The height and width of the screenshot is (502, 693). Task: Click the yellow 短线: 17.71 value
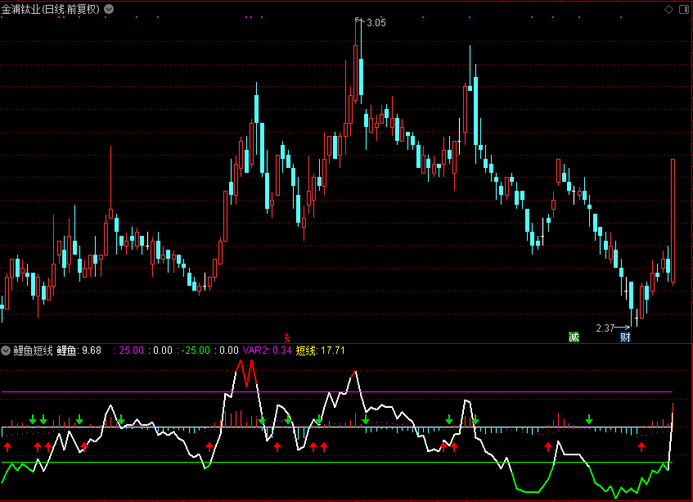321,350
